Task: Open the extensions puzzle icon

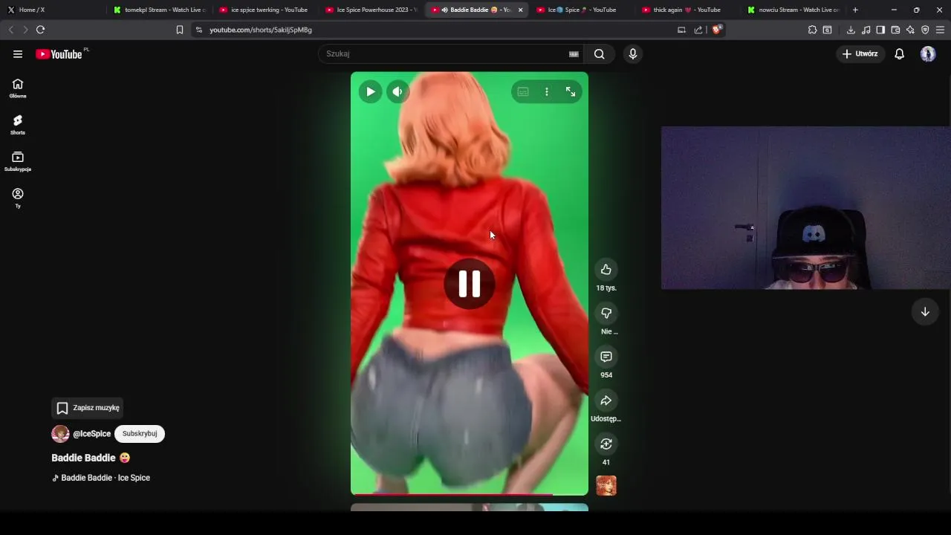Action: point(812,30)
